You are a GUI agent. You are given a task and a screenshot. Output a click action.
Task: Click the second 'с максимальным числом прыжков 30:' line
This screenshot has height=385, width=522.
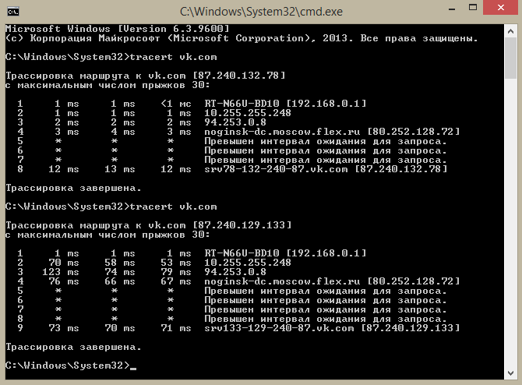pos(108,235)
